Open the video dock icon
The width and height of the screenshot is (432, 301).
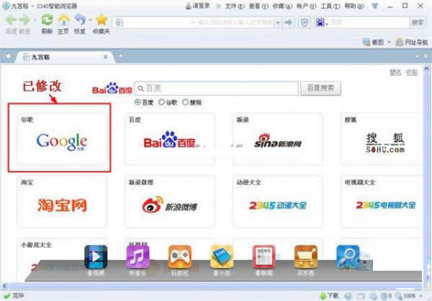pos(96,257)
